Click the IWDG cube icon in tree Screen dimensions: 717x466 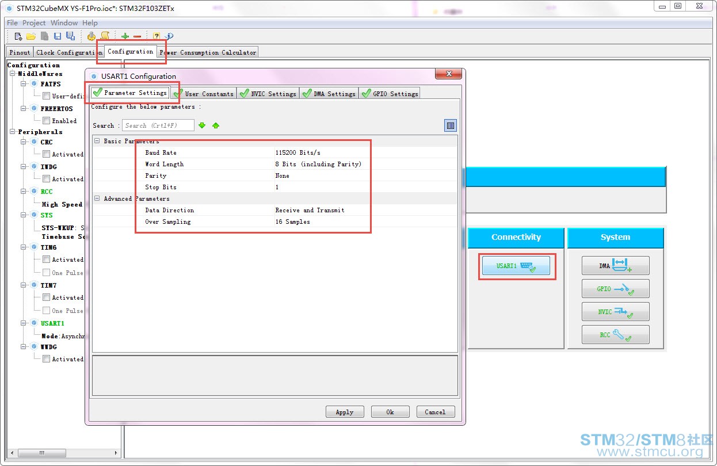click(x=34, y=167)
